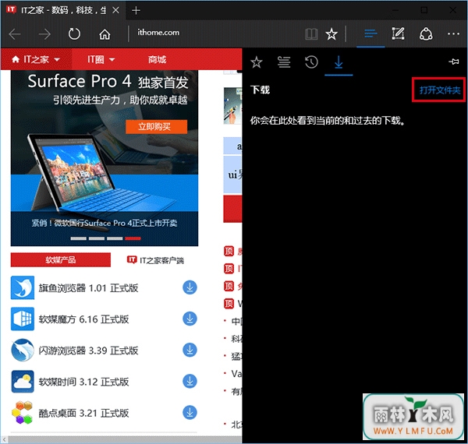468x444 pixels.
Task: Select the fourth red carousel indicator
Action: tap(133, 238)
